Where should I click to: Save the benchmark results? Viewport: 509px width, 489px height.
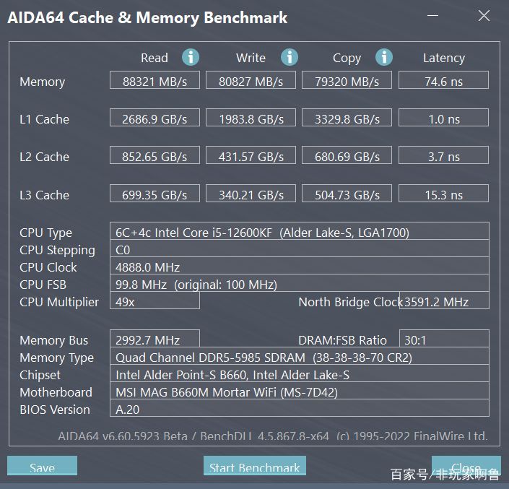pyautogui.click(x=42, y=466)
